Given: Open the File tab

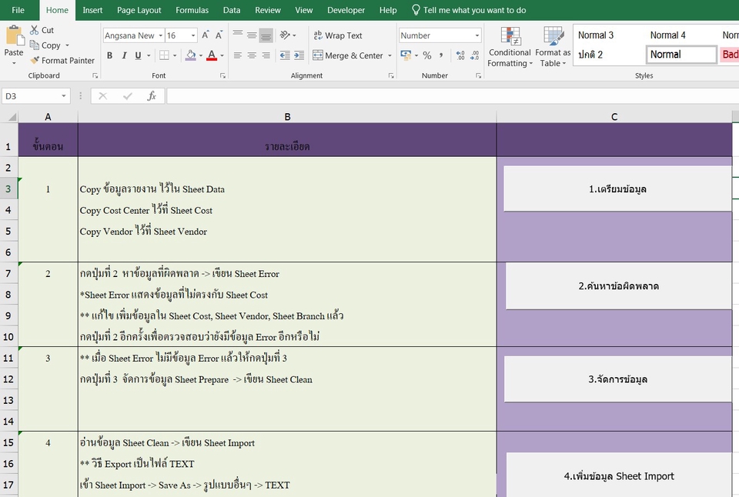Looking at the screenshot, I should [18, 10].
